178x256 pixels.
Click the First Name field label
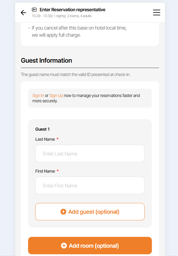(45, 171)
